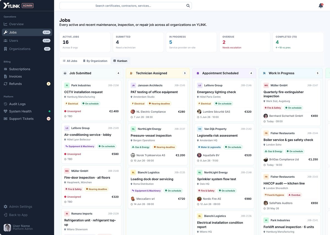Click the job ID "JOB-2145"
Image resolution: width=330 pixels, height=235 pixels.
[180, 85]
